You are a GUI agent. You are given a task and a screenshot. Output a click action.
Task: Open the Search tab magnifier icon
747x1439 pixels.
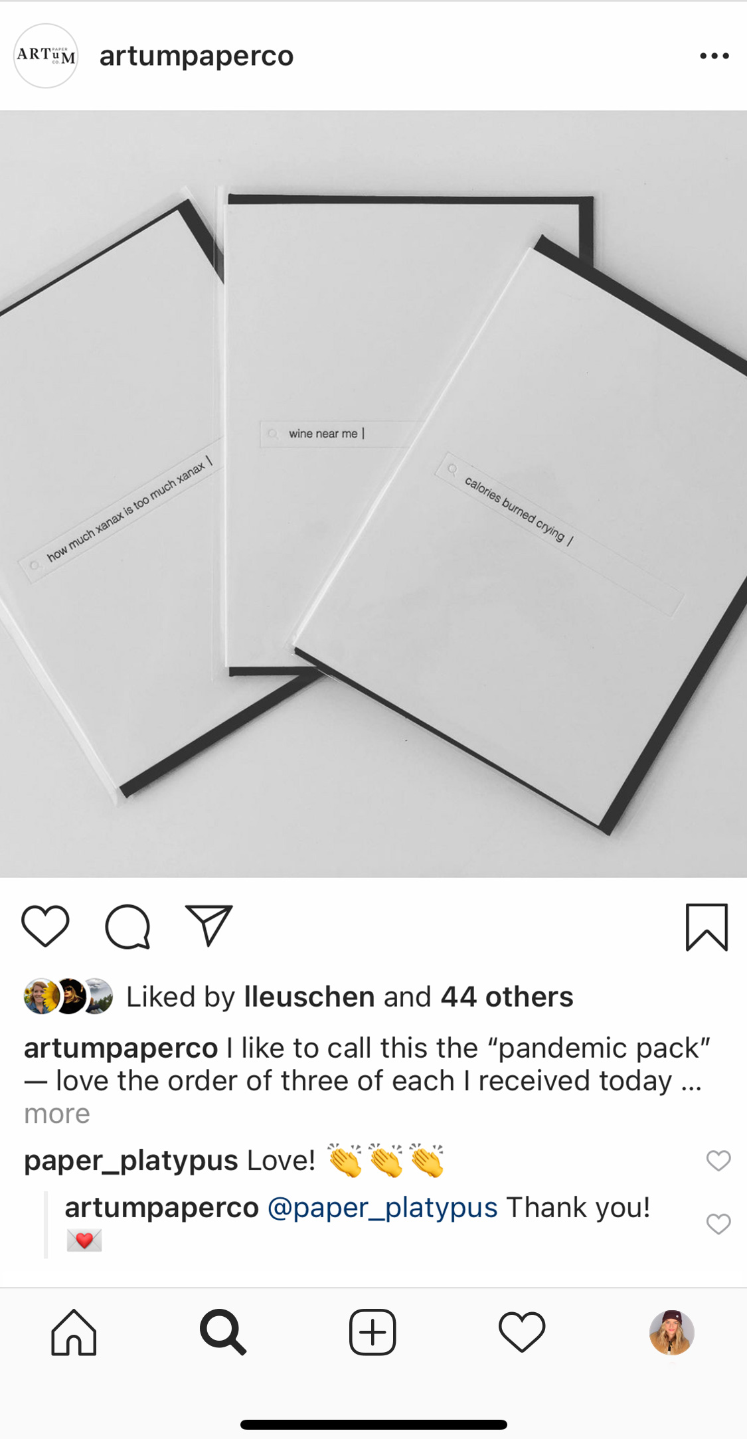(223, 1332)
